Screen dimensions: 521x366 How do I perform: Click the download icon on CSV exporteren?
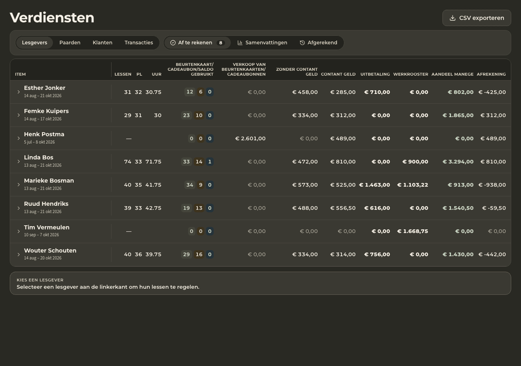click(453, 18)
